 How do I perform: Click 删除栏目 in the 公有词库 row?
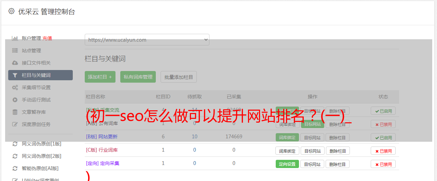click(338, 124)
